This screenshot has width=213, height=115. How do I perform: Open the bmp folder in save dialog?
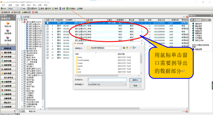click(79, 57)
